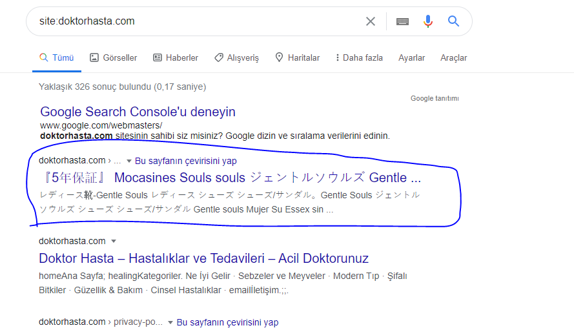Switch to the Haberler tab
The width and height of the screenshot is (574, 330).
176,57
